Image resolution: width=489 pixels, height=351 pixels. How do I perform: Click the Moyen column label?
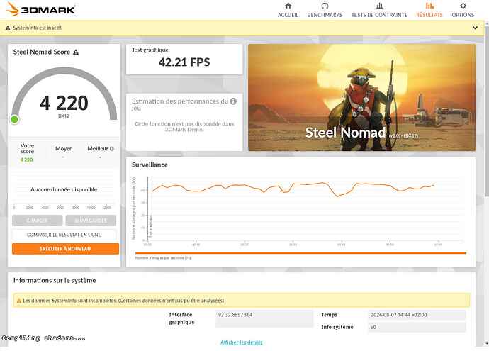point(64,149)
